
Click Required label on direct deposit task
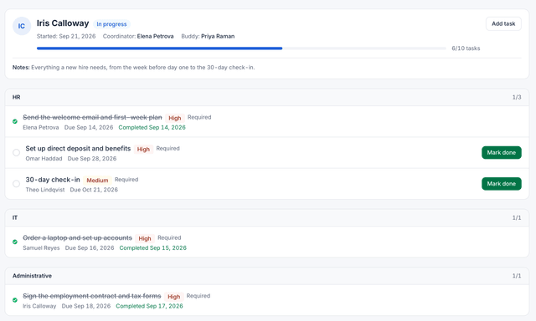[167, 149]
